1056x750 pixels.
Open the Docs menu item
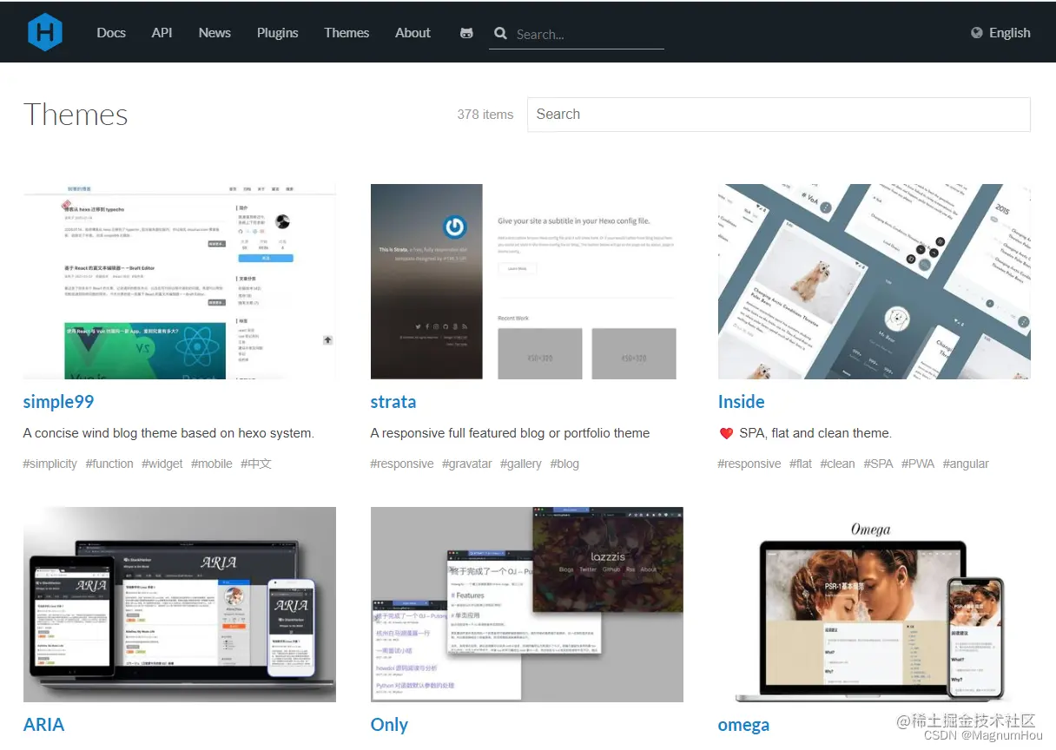[111, 33]
